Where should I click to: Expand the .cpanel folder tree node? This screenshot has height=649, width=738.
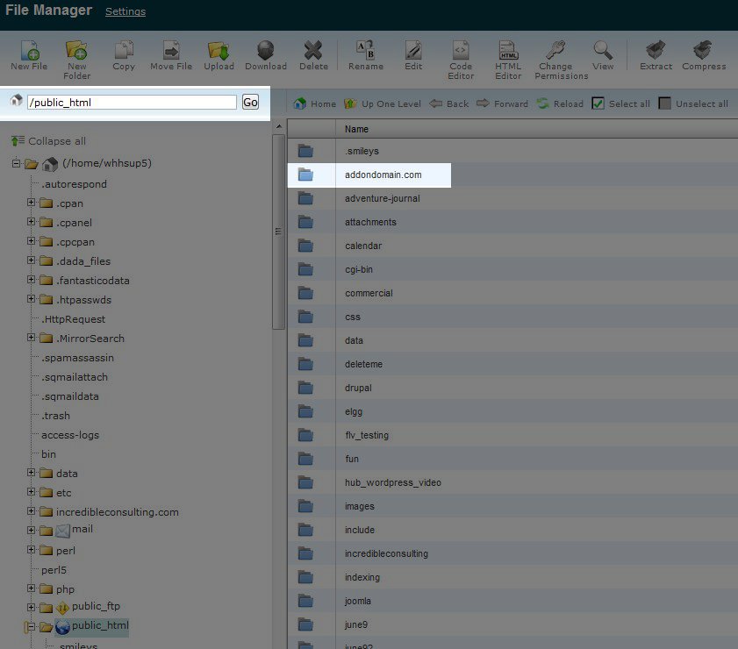[x=32, y=223]
